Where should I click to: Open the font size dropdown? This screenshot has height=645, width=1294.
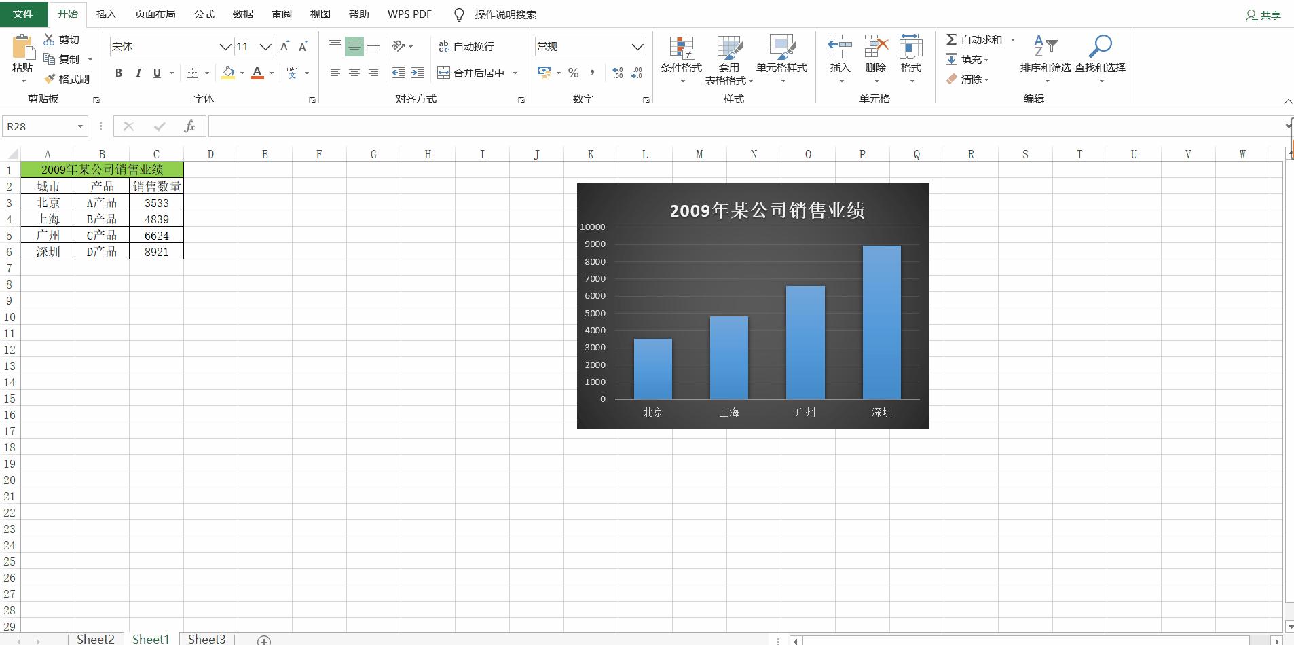265,46
